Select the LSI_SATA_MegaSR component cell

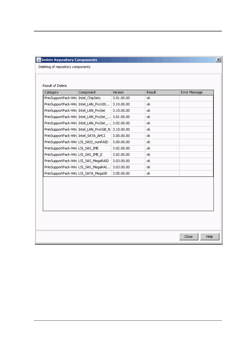pyautogui.click(x=94, y=173)
